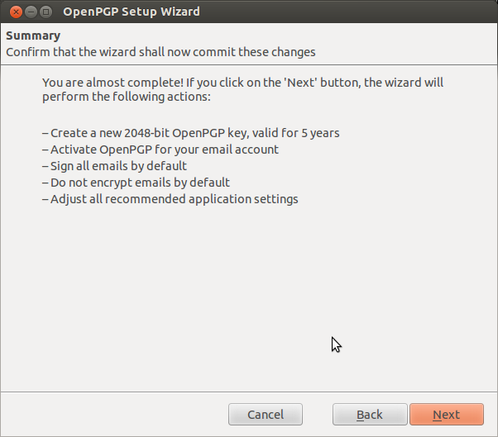Click 'Activate OpenPGP for your email account' line
The width and height of the screenshot is (498, 437).
point(160,150)
